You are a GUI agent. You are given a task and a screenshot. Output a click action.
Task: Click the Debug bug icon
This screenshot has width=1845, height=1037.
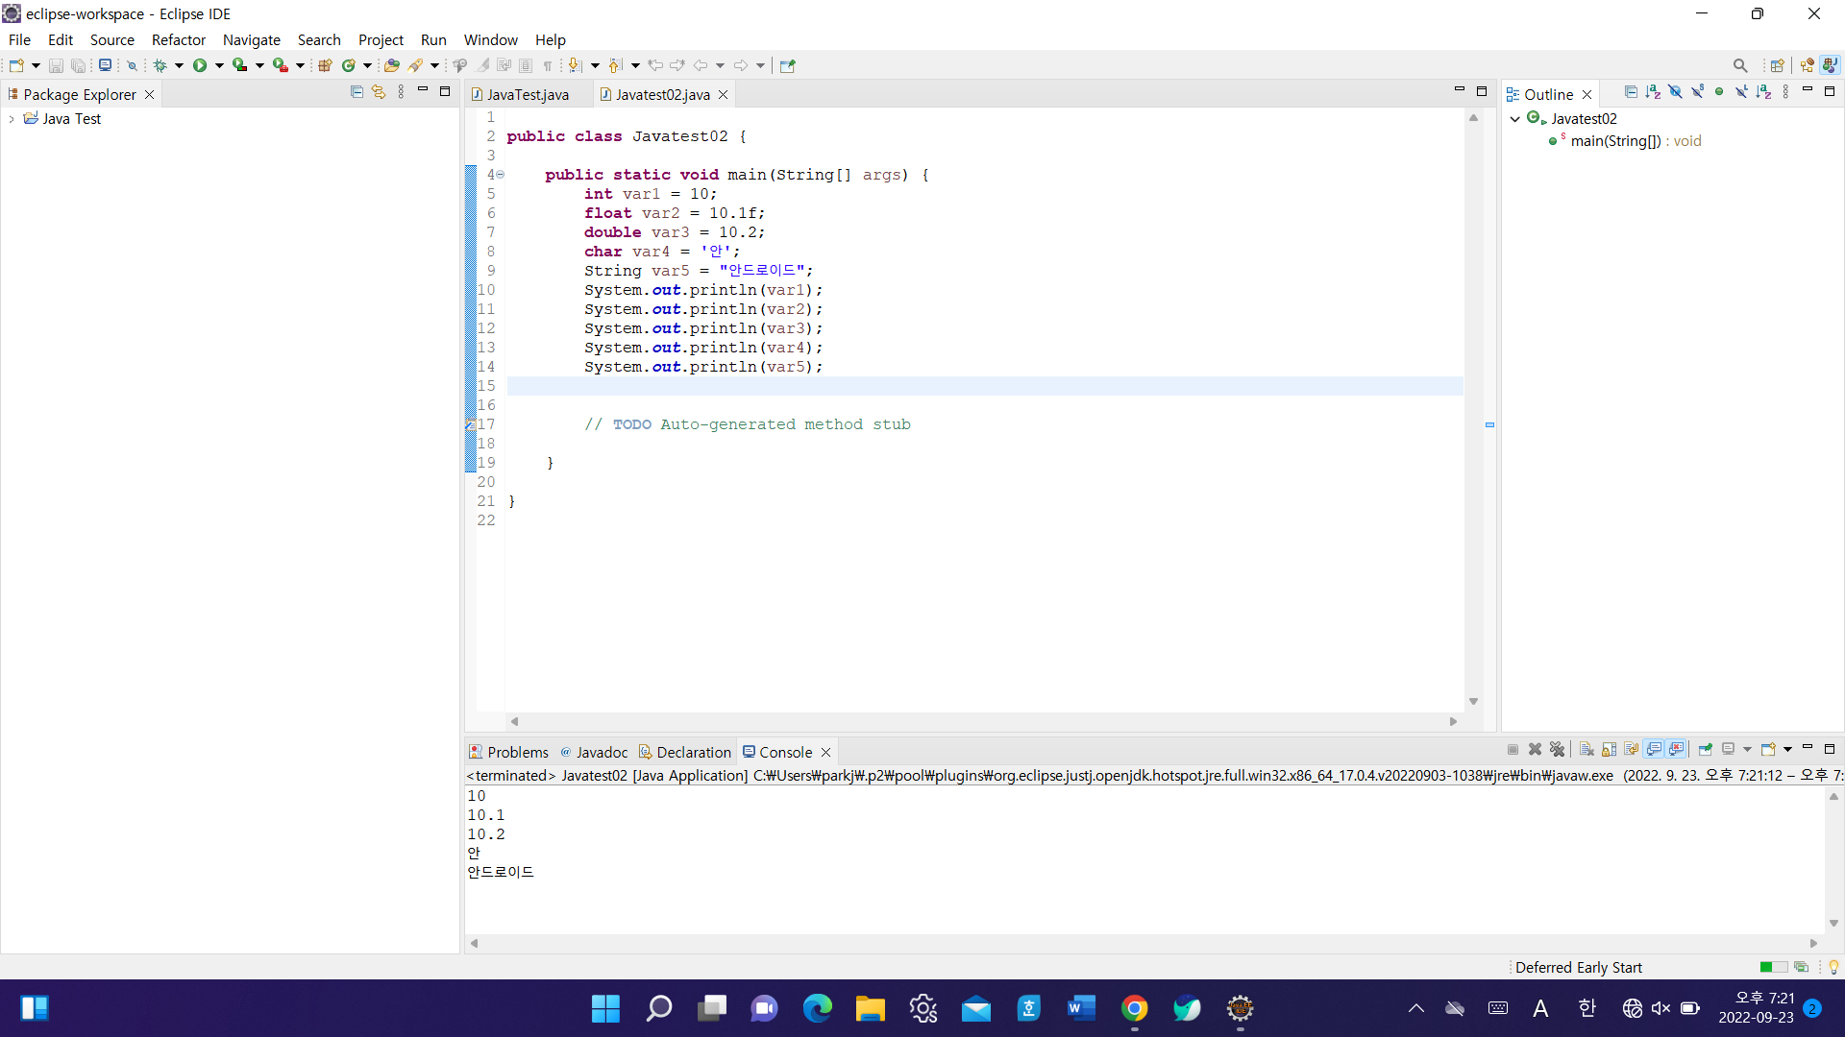160,65
